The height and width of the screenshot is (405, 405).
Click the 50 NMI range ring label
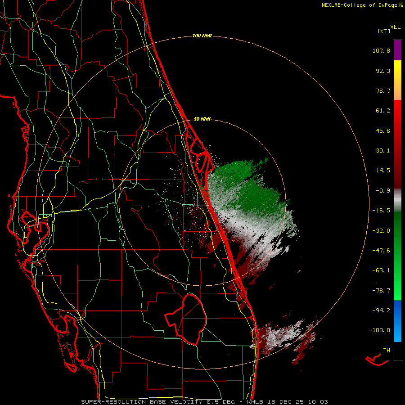[x=202, y=119]
